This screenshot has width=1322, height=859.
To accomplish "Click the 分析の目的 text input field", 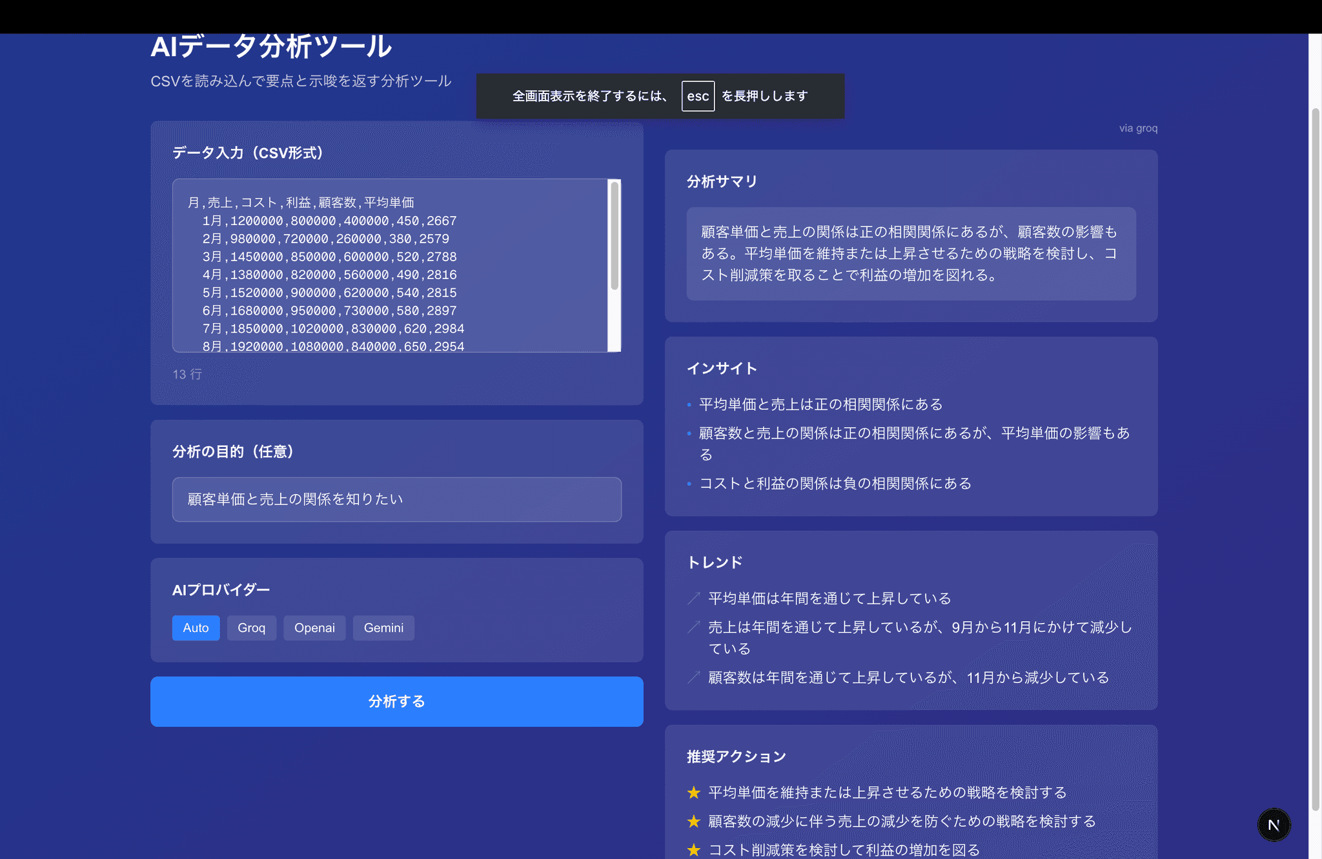I will point(396,499).
